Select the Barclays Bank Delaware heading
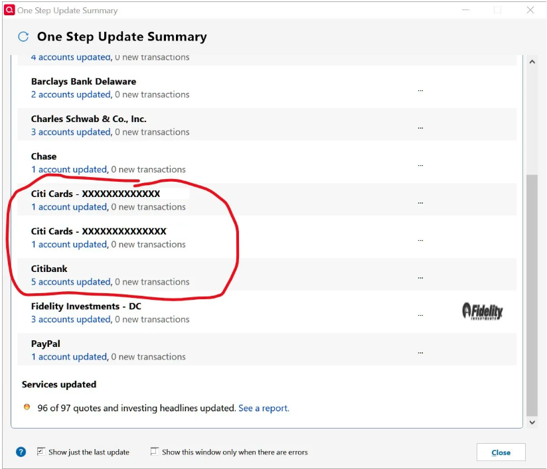The image size is (547, 469). [84, 82]
